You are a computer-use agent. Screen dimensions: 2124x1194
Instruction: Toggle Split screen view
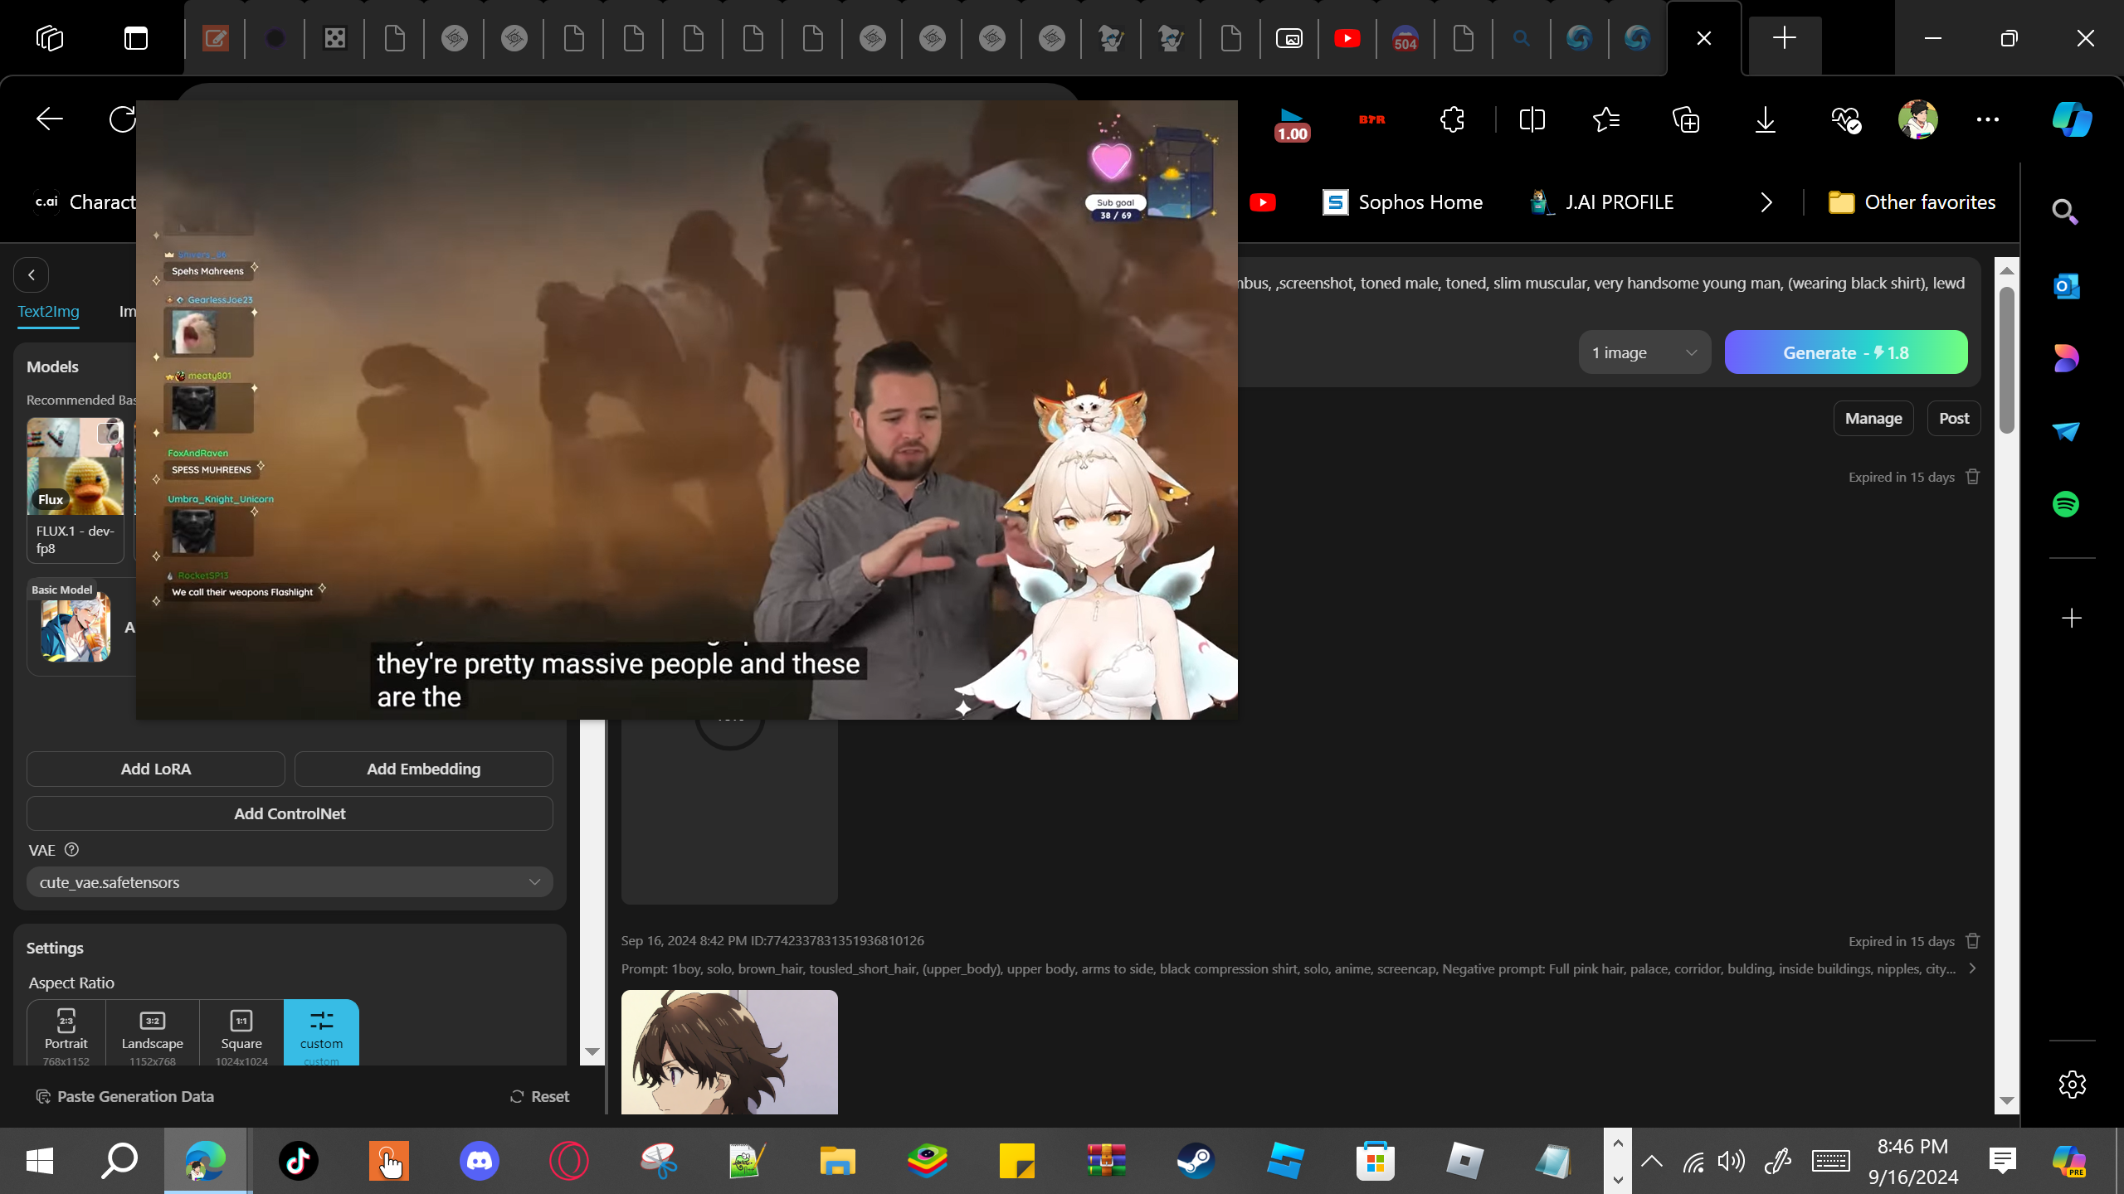pos(1532,119)
